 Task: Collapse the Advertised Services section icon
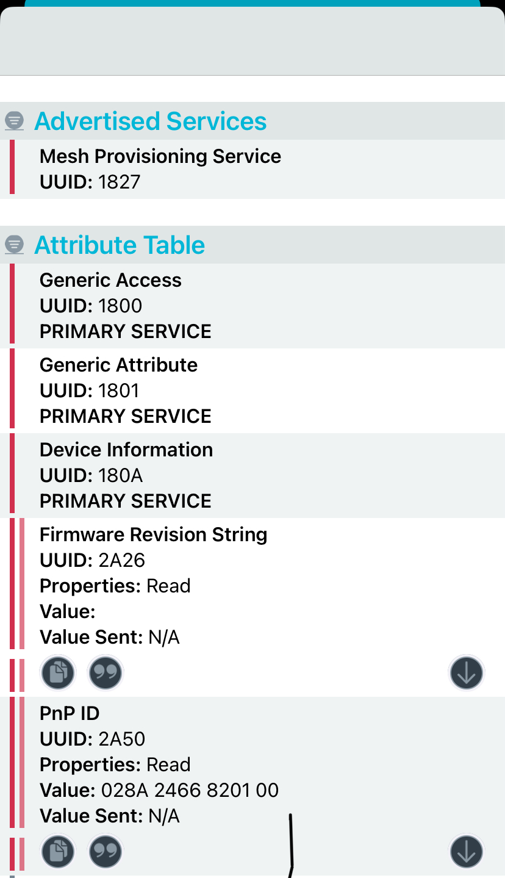pos(14,121)
